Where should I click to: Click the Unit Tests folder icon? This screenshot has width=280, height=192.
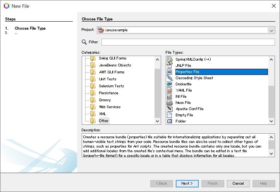pyautogui.click(x=93, y=79)
